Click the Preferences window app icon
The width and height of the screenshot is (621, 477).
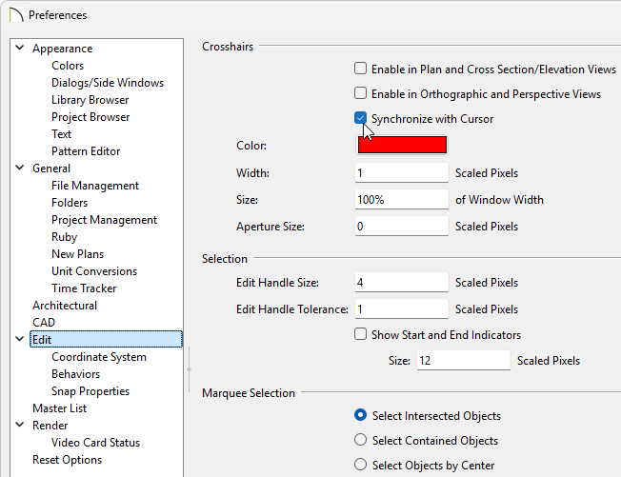click(16, 14)
